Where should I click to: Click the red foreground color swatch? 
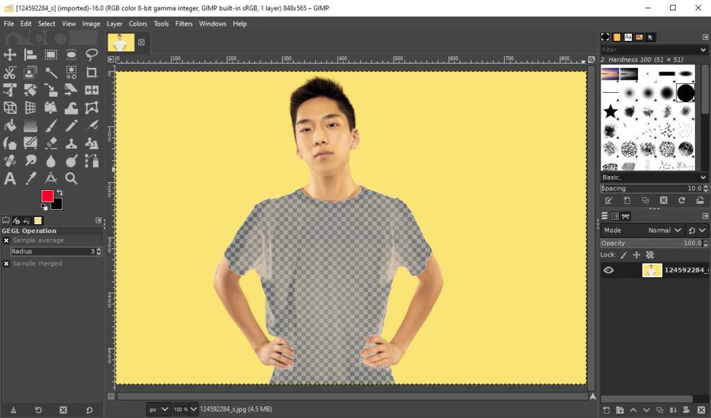(46, 196)
